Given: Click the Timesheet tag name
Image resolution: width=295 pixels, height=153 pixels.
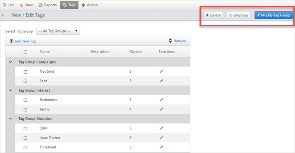Looking at the screenshot, I should pos(48,147).
